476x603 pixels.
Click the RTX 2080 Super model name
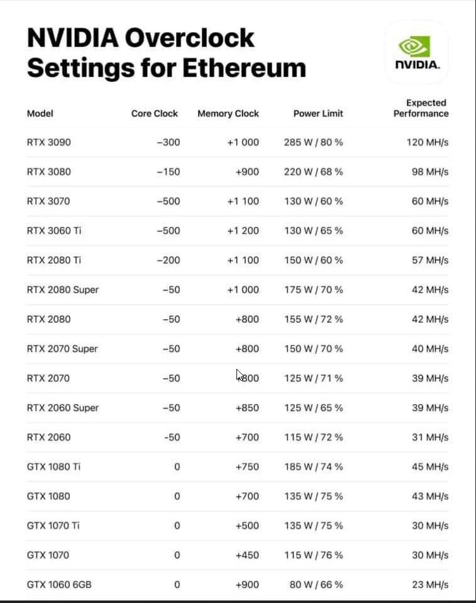pyautogui.click(x=63, y=290)
